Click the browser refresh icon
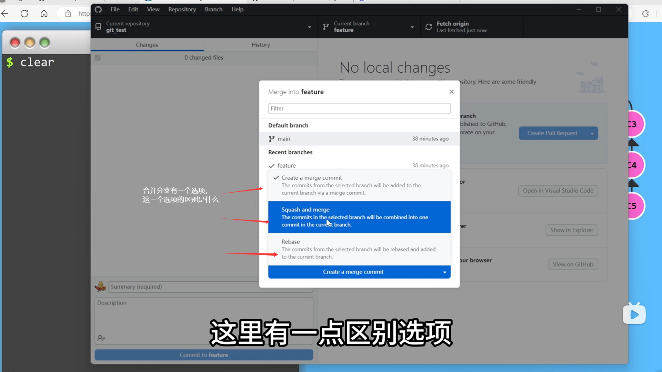Viewport: 662px width, 372px height. 24,13
